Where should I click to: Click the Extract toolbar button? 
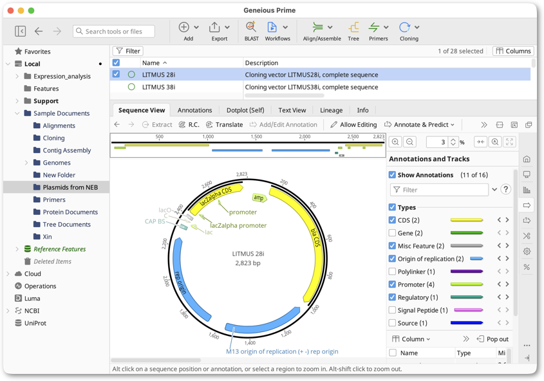(157, 124)
